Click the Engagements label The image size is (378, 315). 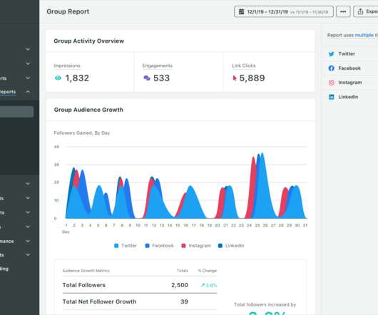[158, 66]
